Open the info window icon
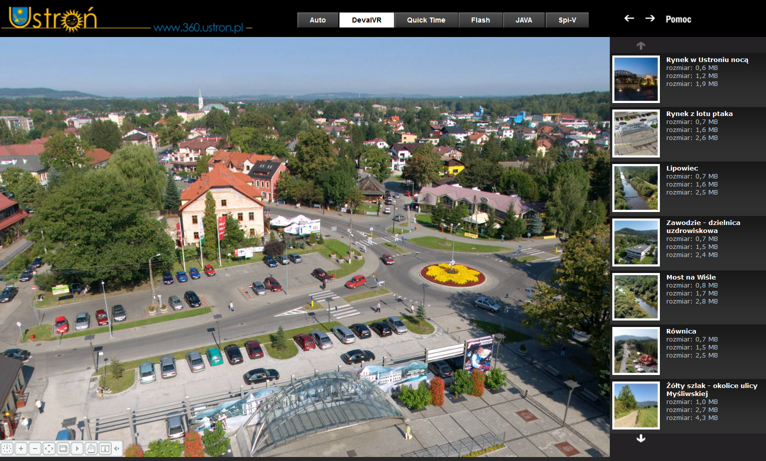The height and width of the screenshot is (461, 766). (105, 448)
